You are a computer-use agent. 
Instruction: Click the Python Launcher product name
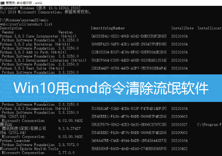coord(15,141)
